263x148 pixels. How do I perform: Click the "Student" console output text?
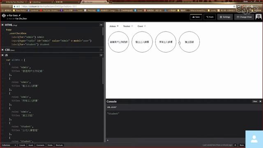point(113,113)
